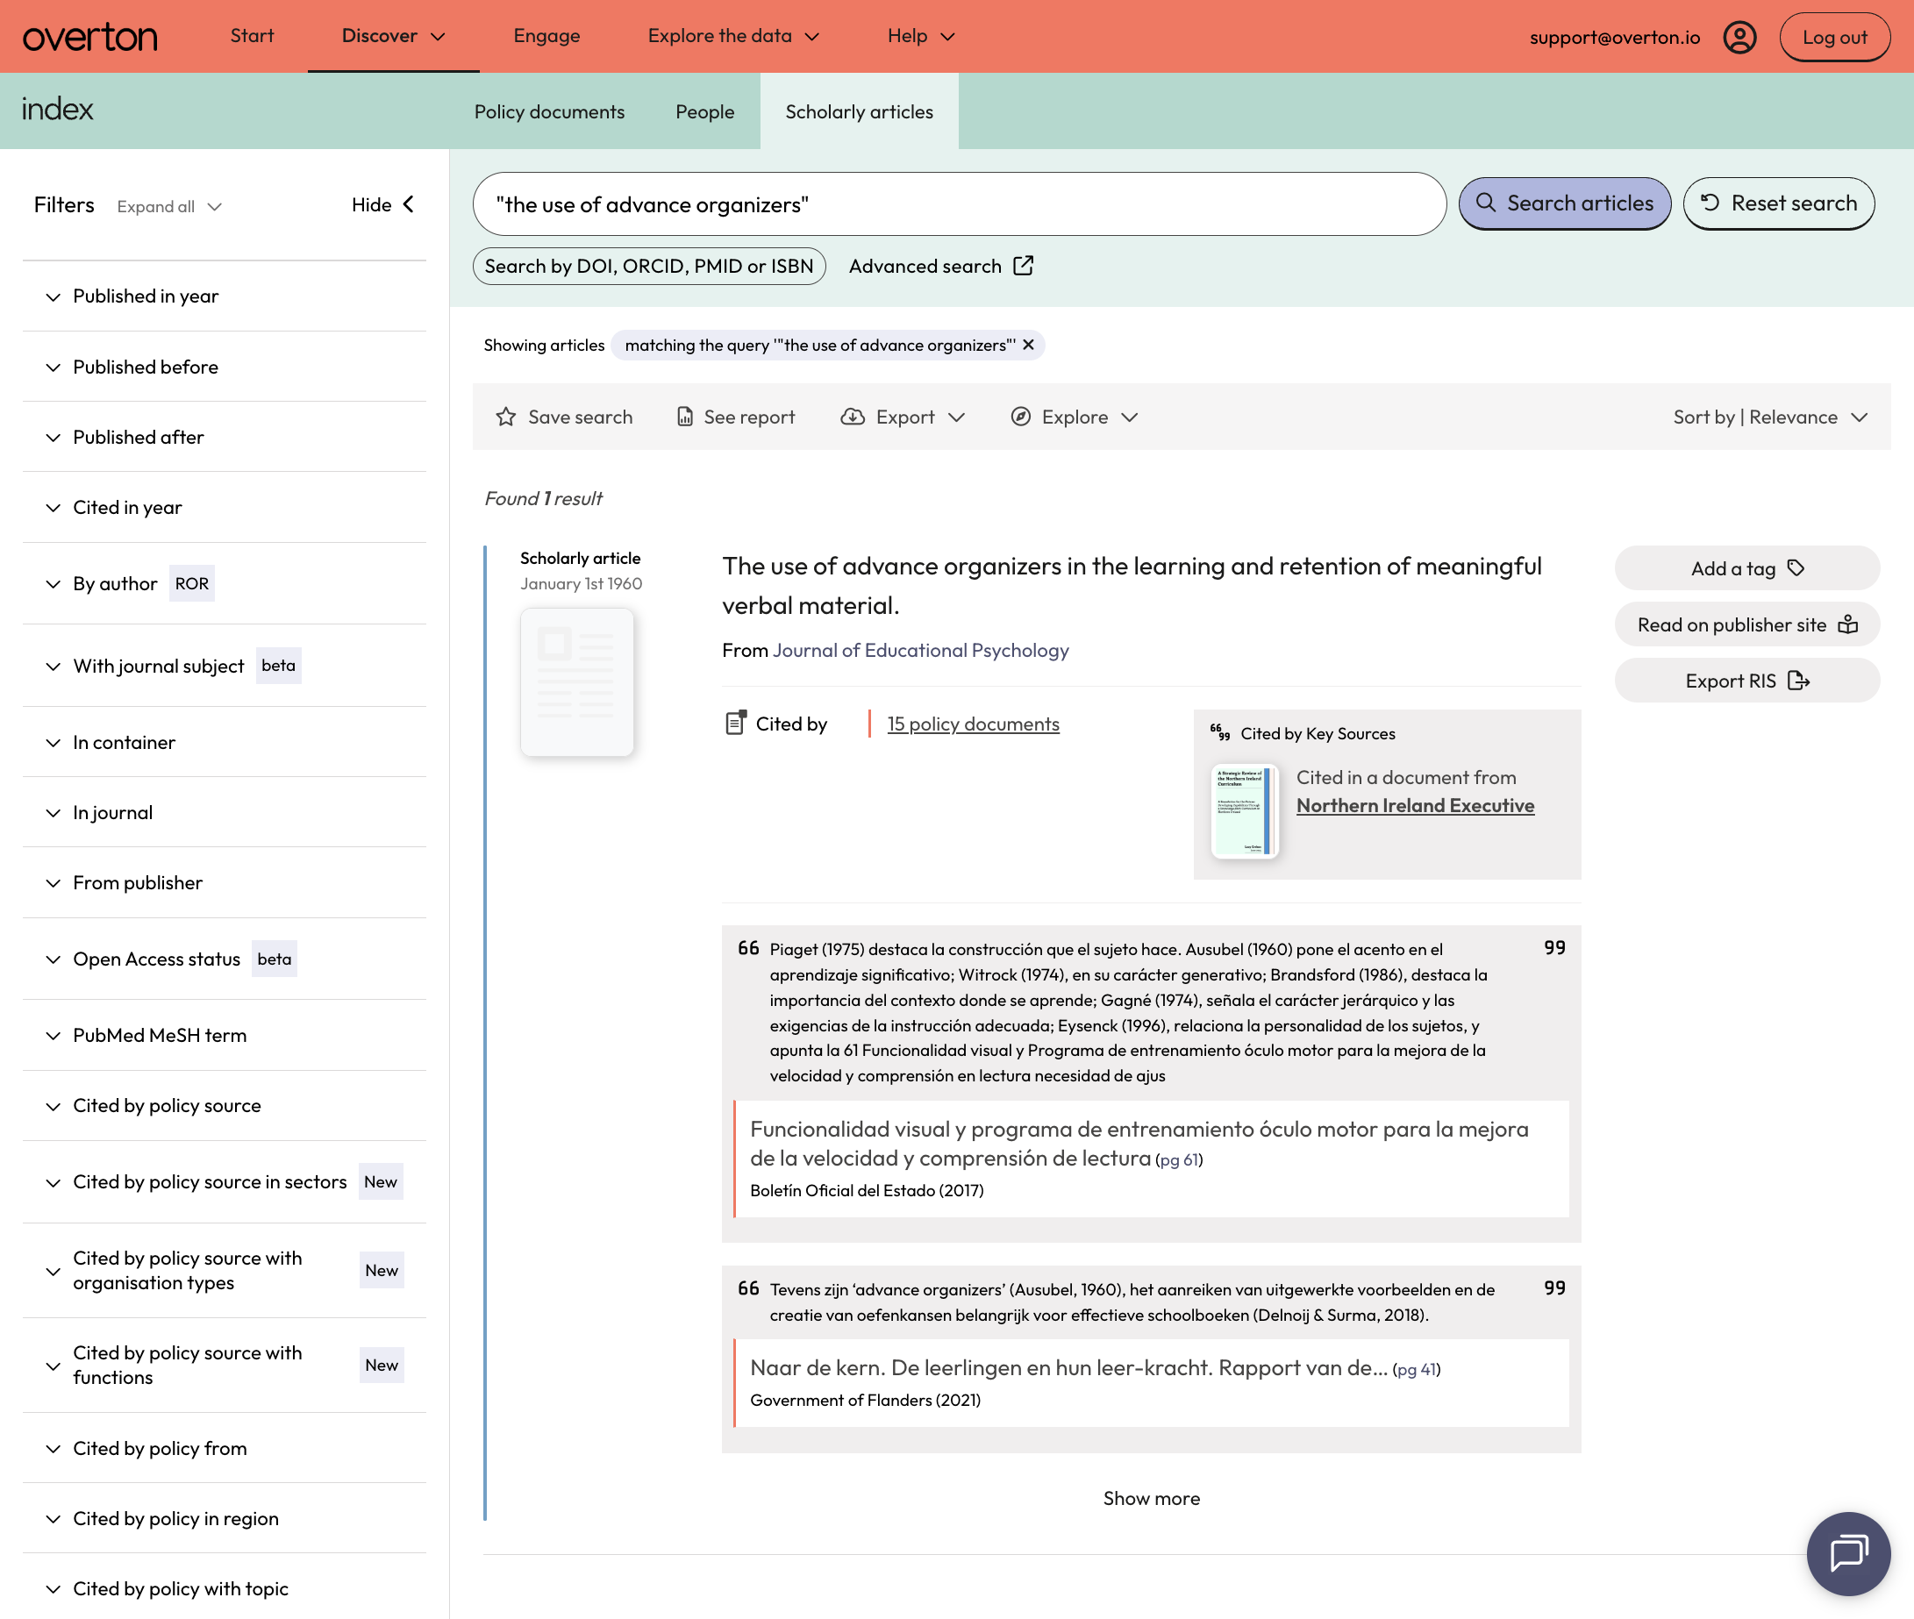Screen dimensions: 1914x1619
Task: Hide the Filters panel
Action: (382, 204)
